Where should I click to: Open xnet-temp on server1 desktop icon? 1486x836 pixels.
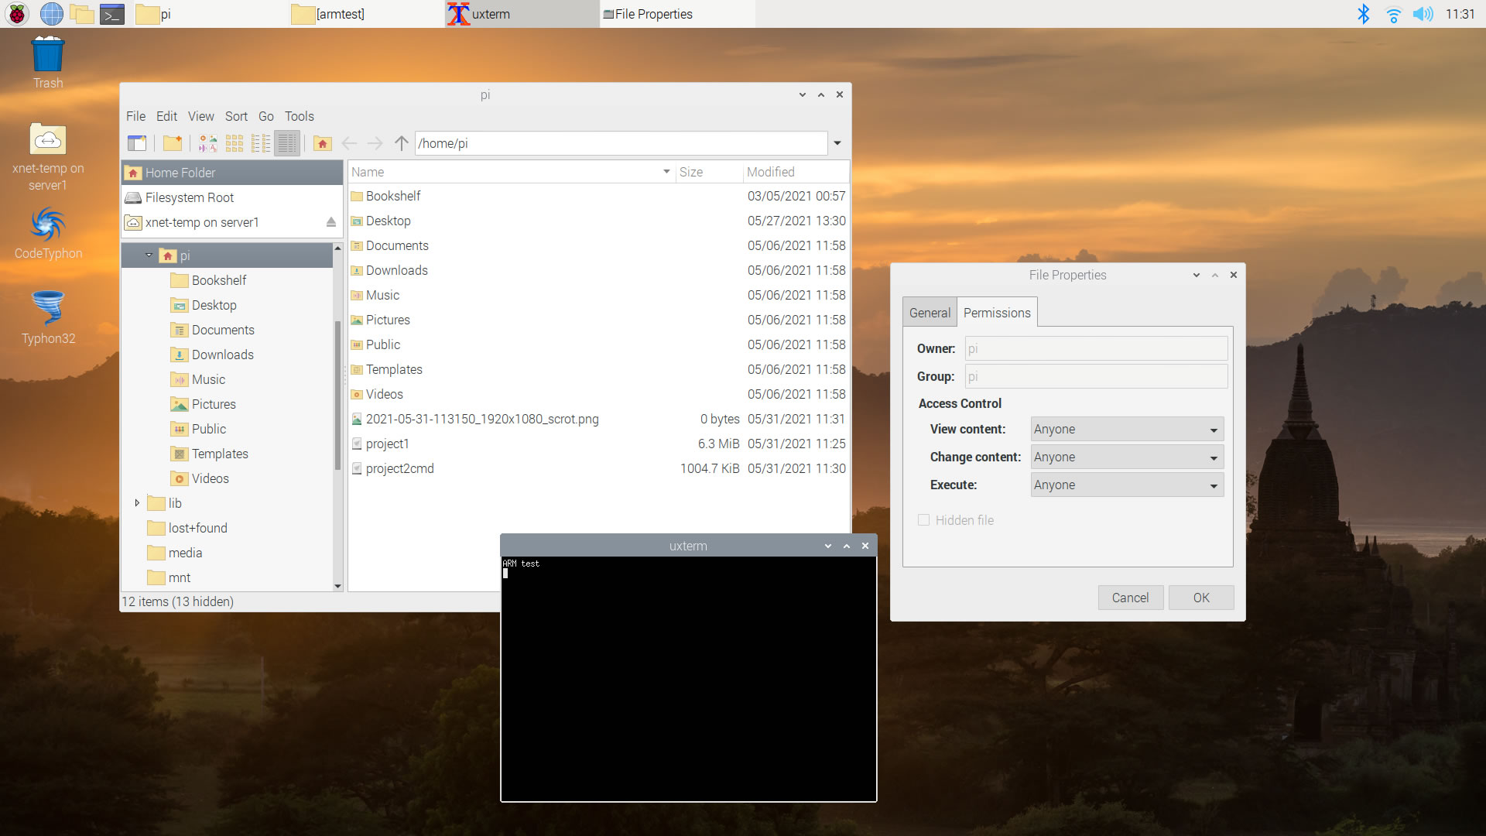coord(48,158)
